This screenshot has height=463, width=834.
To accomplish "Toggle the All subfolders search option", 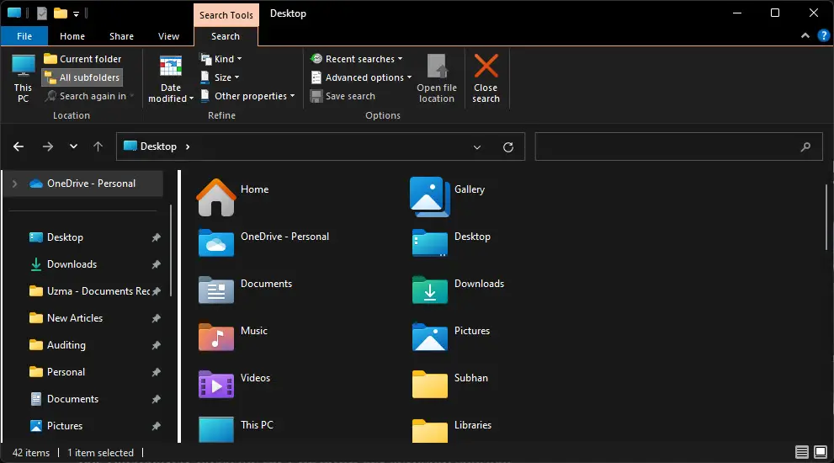I will [82, 77].
